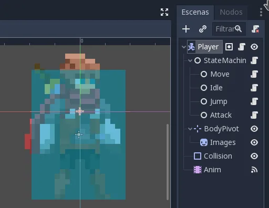Click the Anim node signals icon

click(254, 170)
